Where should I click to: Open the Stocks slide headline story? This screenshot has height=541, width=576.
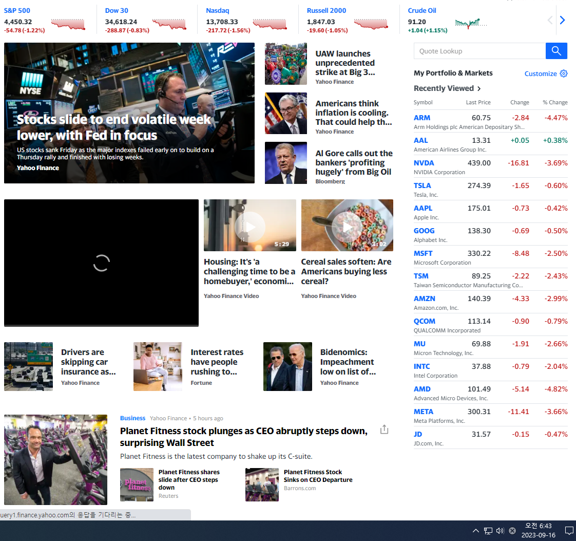[114, 127]
